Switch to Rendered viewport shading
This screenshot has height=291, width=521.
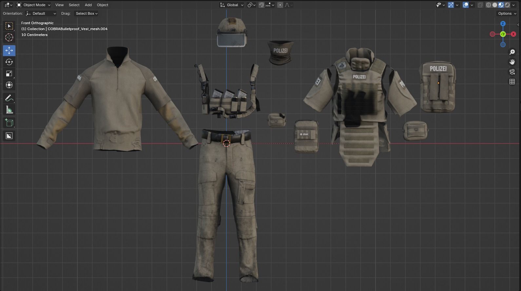click(507, 5)
